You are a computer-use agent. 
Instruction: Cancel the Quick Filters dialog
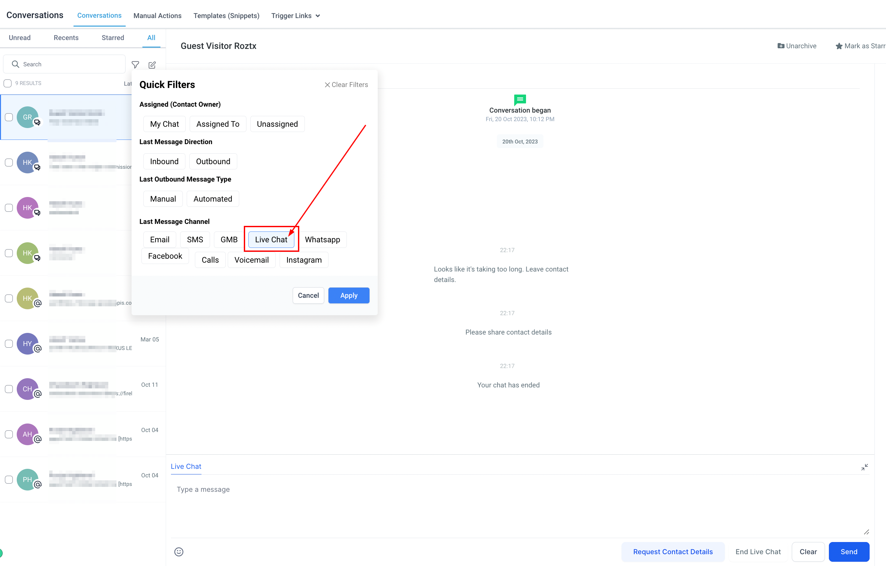click(308, 295)
